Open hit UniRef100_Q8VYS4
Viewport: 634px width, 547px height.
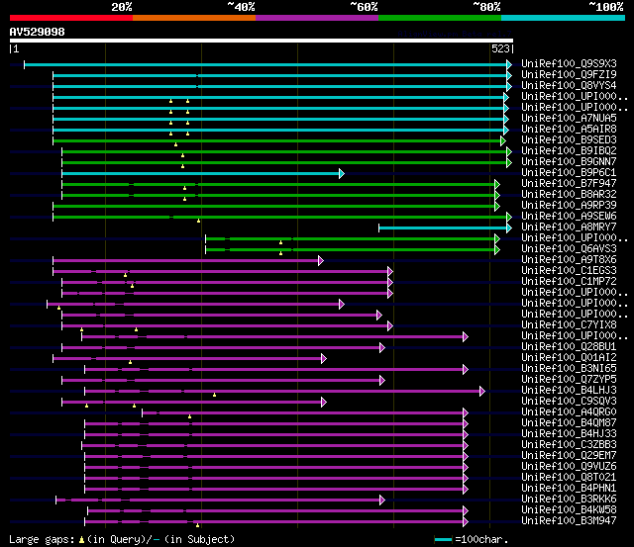(569, 85)
